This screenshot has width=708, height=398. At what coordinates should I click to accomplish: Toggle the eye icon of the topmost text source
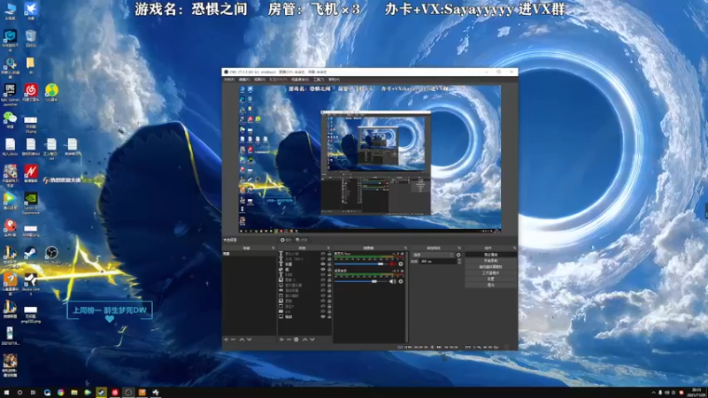pos(323,254)
